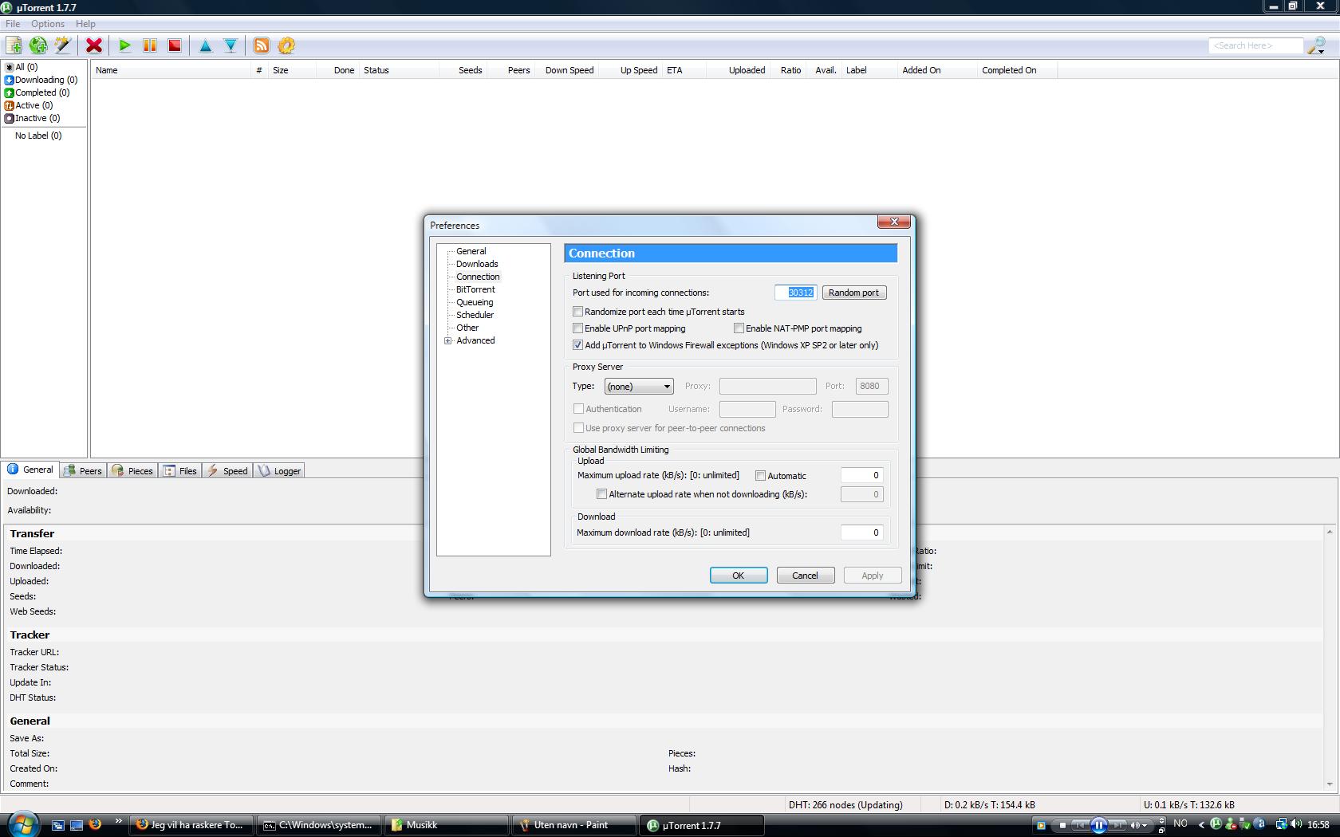The height and width of the screenshot is (837, 1340).
Task: Launch Firefox from the quick launch bar
Action: click(95, 825)
